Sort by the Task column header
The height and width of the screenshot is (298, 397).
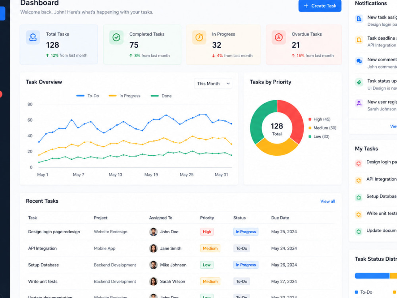[33, 218]
